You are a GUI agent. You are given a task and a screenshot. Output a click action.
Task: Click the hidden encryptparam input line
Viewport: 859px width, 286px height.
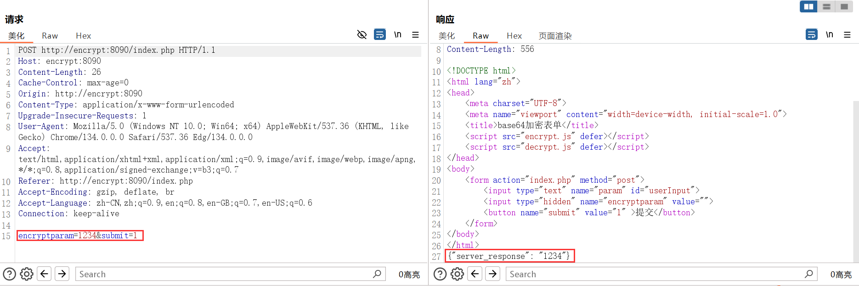598,202
